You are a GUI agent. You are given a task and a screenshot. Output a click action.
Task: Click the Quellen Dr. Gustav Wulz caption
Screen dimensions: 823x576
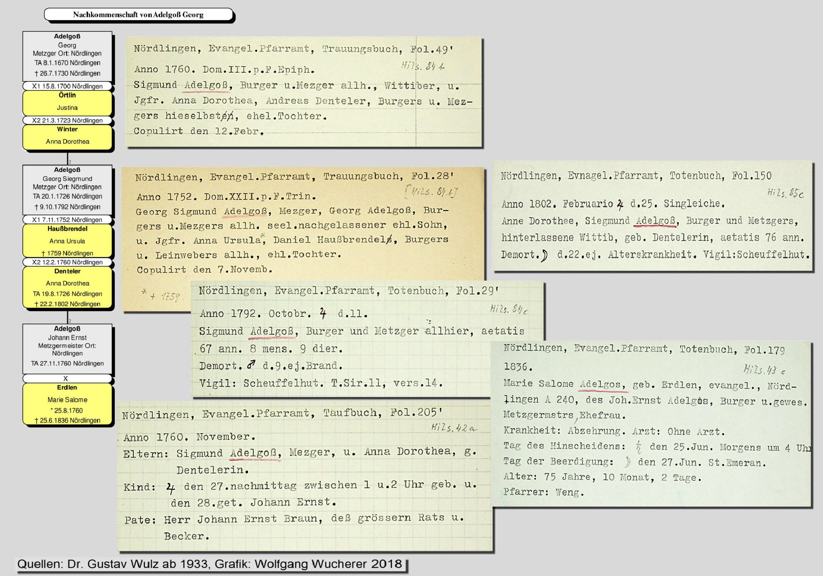coord(209,564)
